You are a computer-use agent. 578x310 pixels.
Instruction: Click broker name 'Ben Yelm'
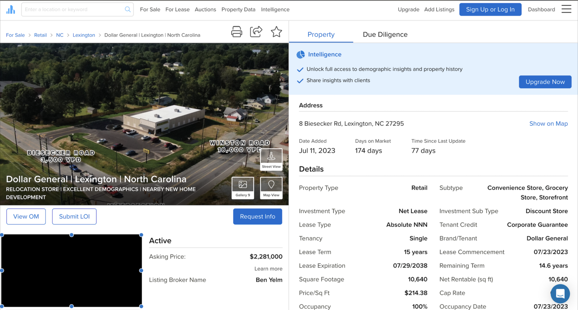click(x=269, y=280)
